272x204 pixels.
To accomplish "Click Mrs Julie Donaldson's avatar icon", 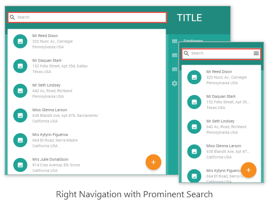I will 20,165.
